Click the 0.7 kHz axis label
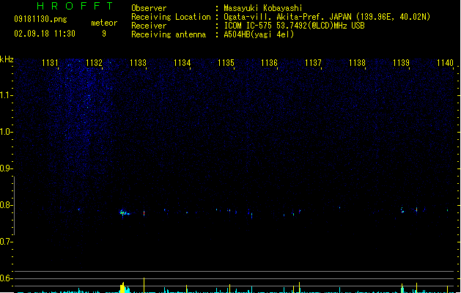Image resolution: width=461 pixels, height=293 pixels. pos(6,242)
